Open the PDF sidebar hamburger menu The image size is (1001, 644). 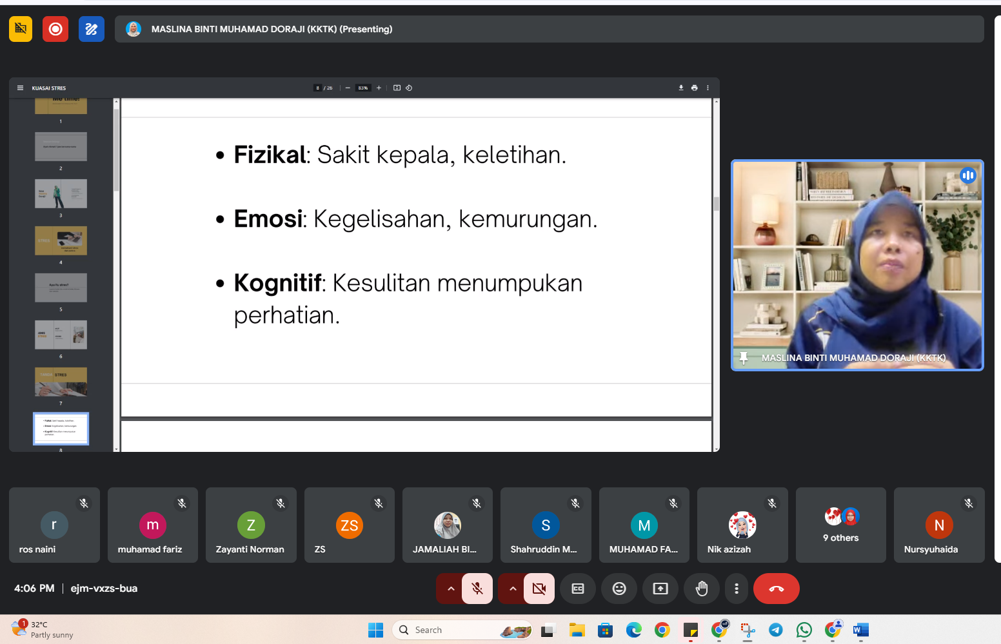click(x=20, y=88)
